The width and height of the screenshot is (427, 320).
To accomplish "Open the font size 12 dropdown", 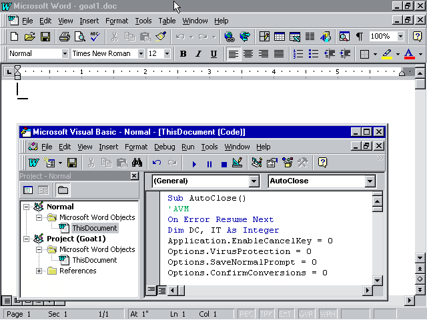I will 167,53.
